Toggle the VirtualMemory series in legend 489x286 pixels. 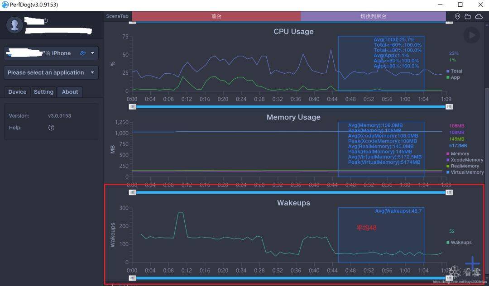tap(465, 172)
